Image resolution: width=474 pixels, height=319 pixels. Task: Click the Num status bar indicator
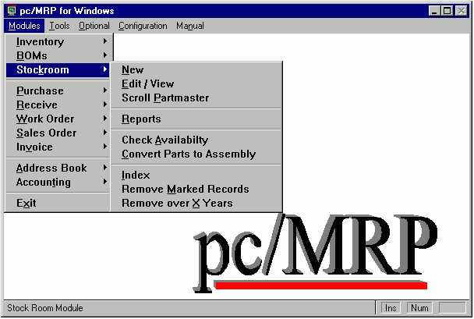[x=419, y=308]
